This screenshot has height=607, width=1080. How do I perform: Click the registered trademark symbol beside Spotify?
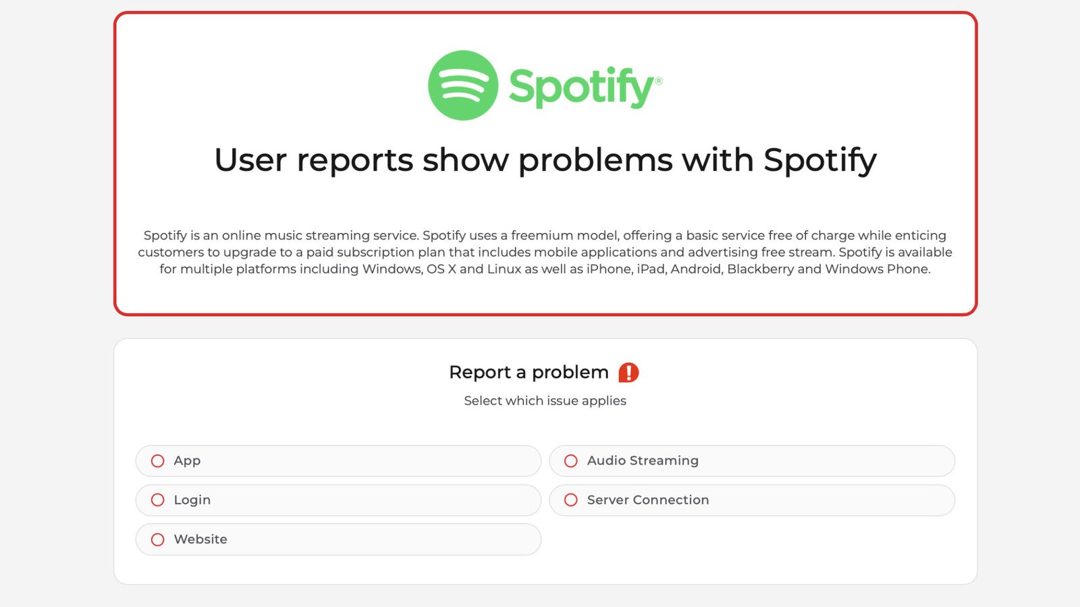659,81
